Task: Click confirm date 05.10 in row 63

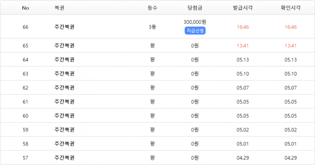Action: tap(290, 74)
